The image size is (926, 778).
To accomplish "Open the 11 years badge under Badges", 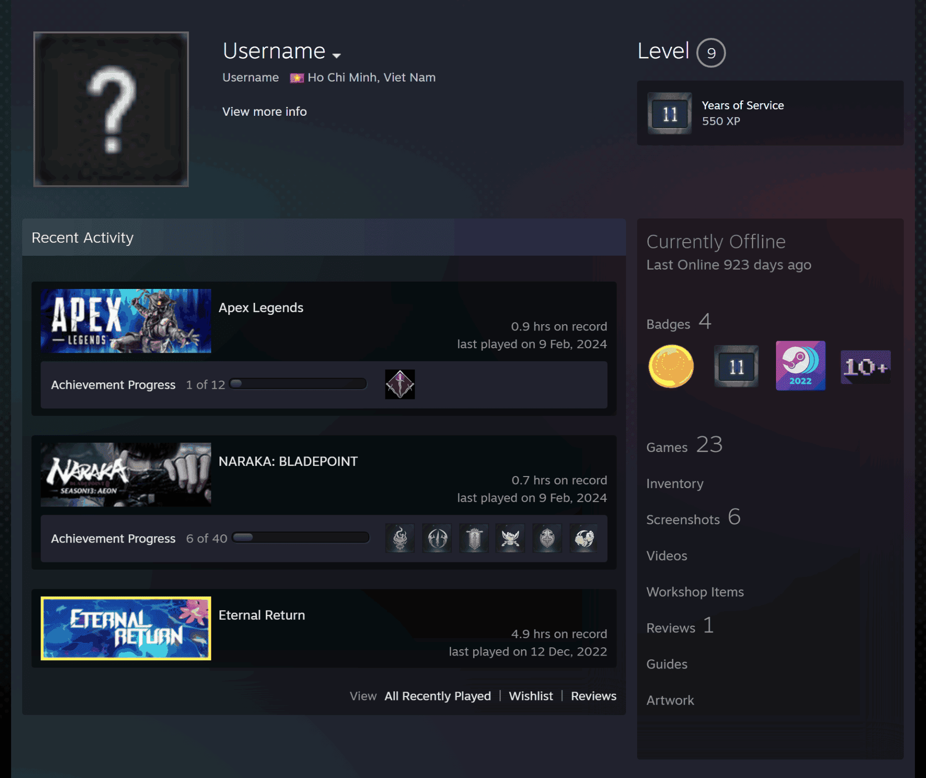I will coord(736,366).
